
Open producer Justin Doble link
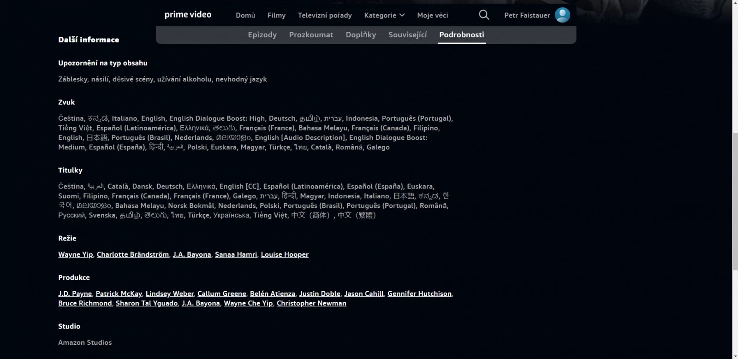[x=320, y=294]
